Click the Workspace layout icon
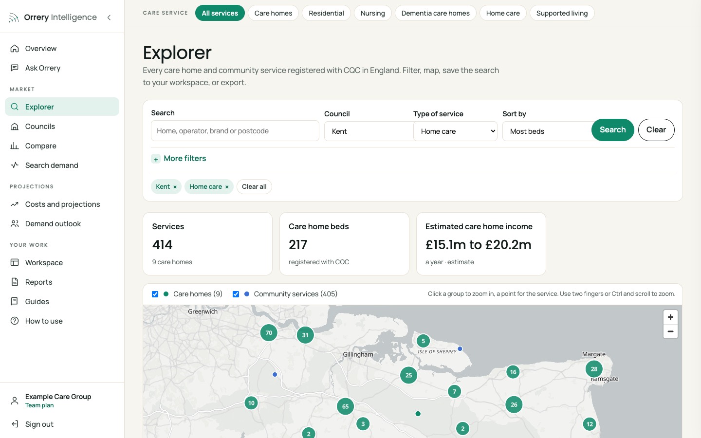The width and height of the screenshot is (701, 438). pos(15,263)
